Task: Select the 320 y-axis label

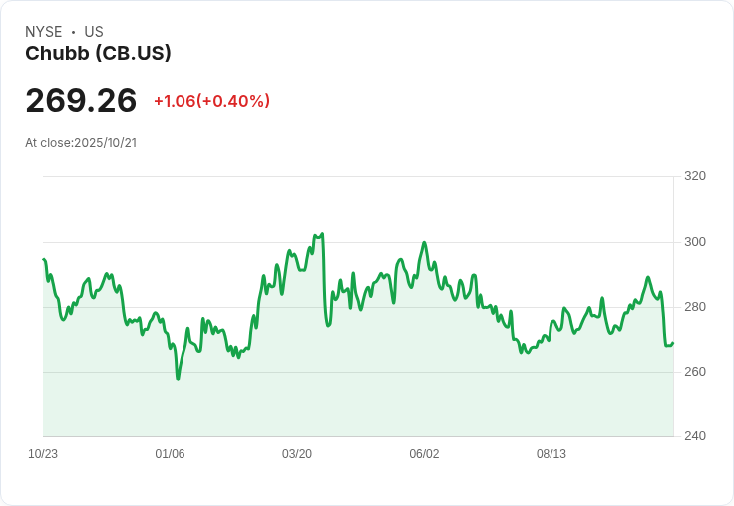Action: [694, 176]
